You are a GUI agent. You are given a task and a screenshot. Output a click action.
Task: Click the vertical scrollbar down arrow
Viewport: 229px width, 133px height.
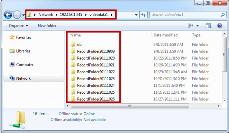[224, 100]
